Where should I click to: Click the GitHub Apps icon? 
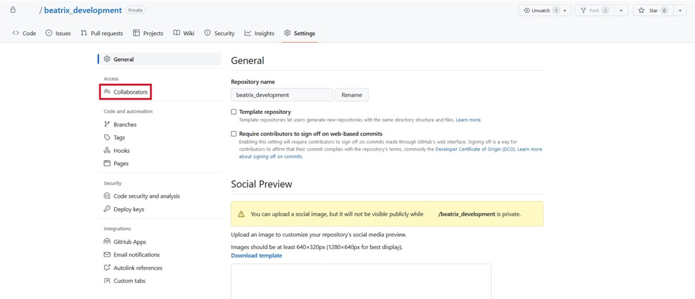click(x=107, y=242)
